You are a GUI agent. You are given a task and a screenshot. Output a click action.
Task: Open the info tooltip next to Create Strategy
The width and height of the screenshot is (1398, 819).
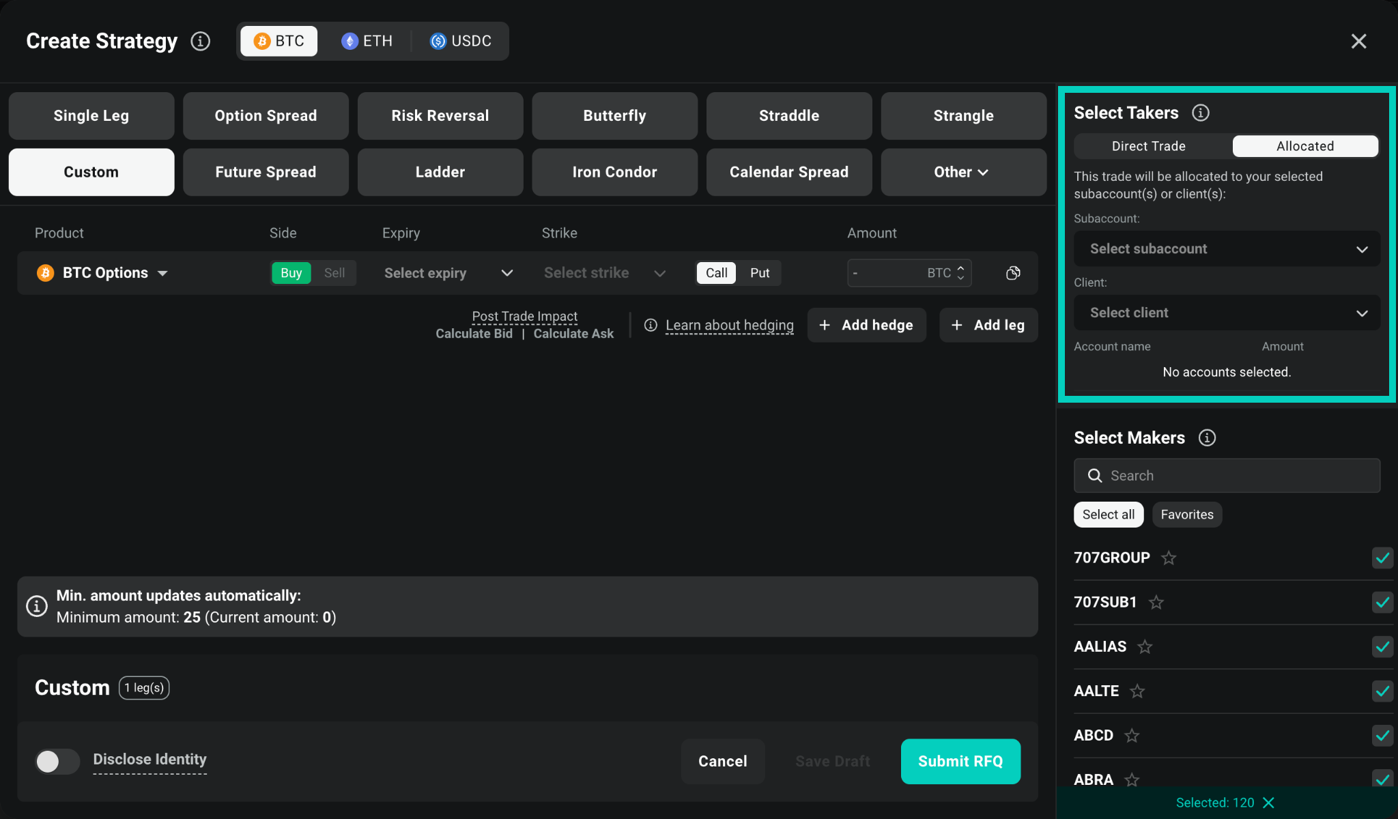(x=200, y=41)
